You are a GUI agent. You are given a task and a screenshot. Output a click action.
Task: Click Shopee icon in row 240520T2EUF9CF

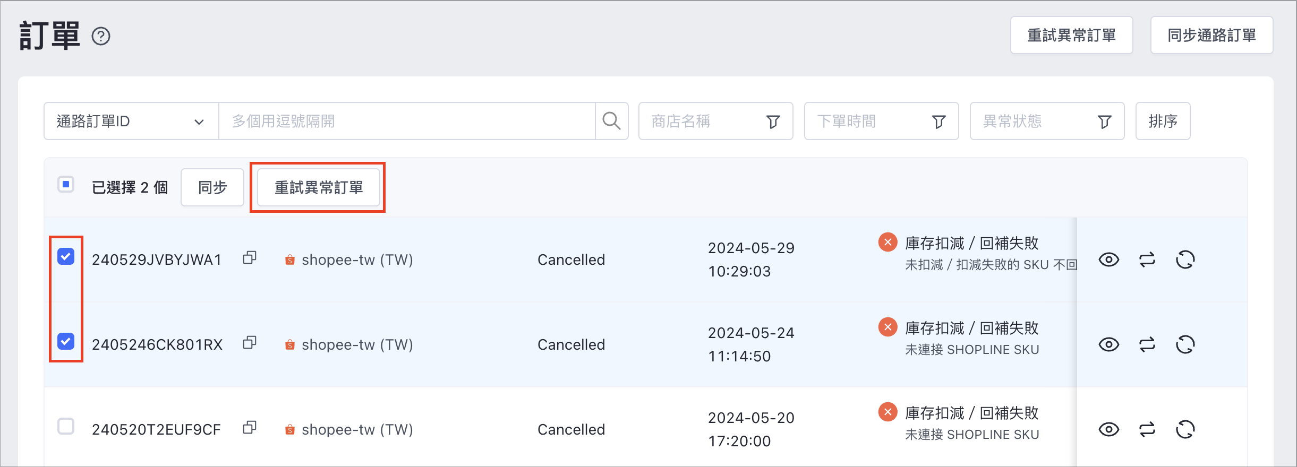pyautogui.click(x=290, y=430)
